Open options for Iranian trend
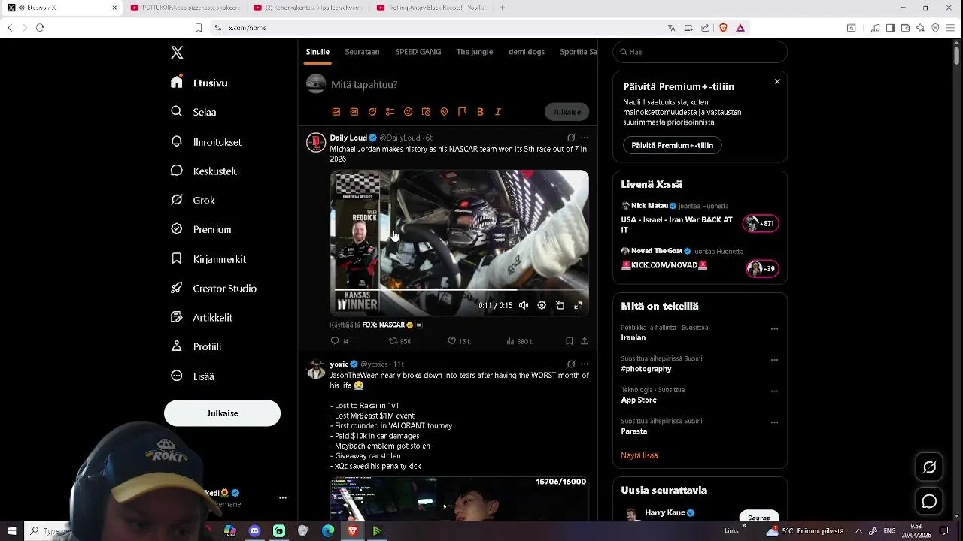This screenshot has height=541, width=963. pos(774,328)
